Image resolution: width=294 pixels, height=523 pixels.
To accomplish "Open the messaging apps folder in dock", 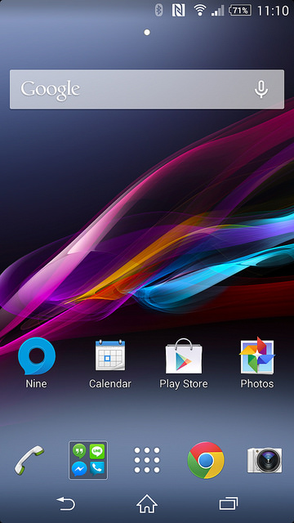I will [x=88, y=460].
